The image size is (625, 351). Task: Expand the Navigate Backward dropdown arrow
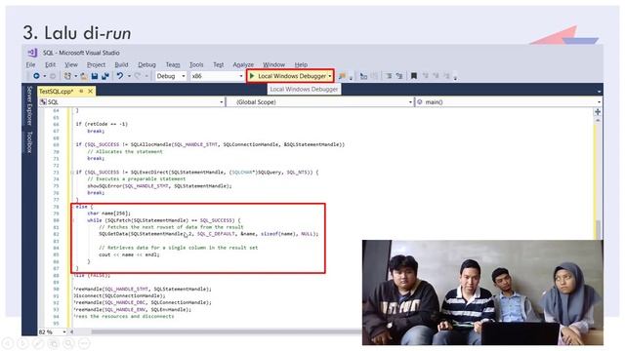coord(44,76)
